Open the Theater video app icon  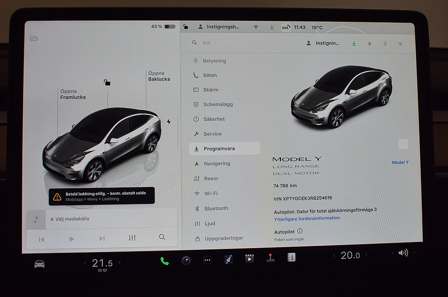tap(249, 259)
